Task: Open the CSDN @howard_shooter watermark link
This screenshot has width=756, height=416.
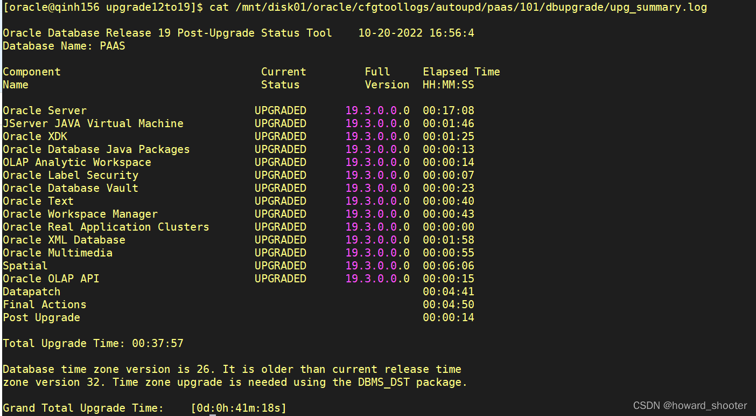Action: [690, 406]
